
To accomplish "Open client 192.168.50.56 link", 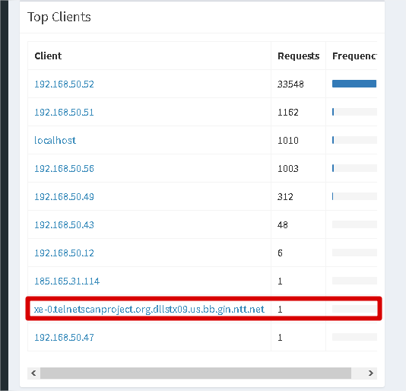I will coord(64,169).
